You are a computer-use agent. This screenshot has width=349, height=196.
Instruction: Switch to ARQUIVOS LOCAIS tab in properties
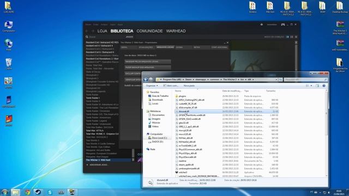tap(165, 47)
